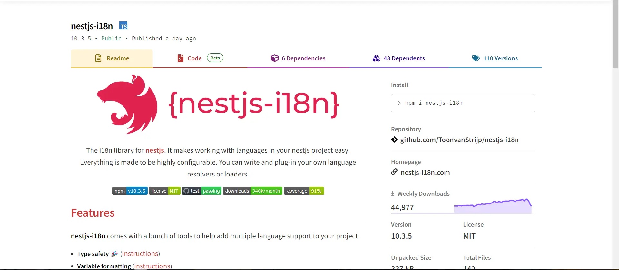Click the npm v10.3.5 badge

point(130,191)
